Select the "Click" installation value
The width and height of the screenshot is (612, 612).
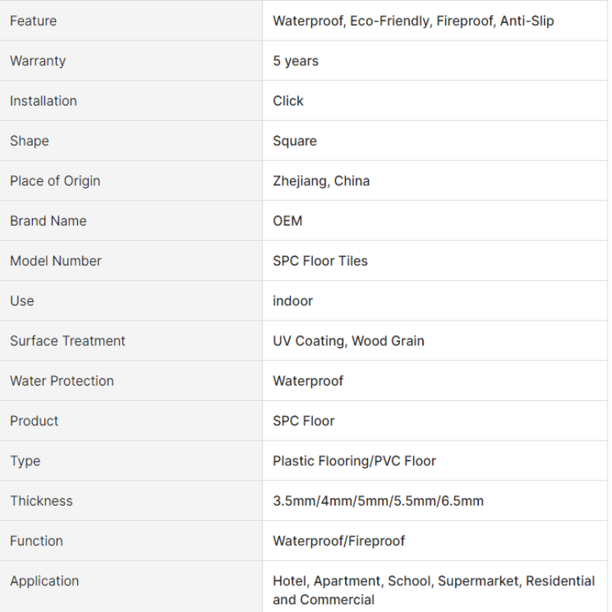point(288,101)
